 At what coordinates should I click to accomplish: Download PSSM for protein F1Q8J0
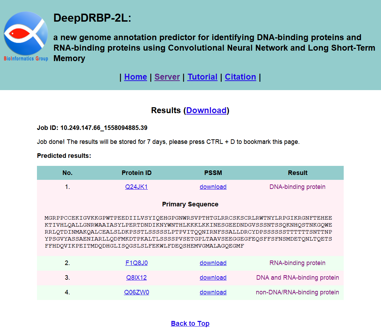click(x=213, y=263)
